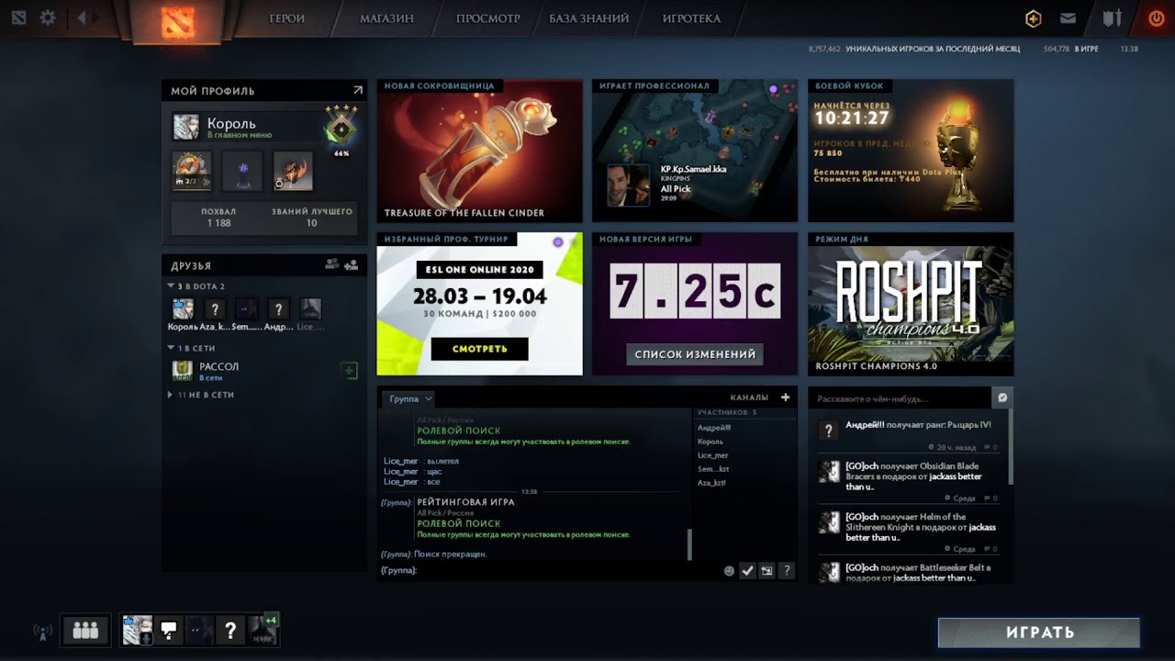Select Андрей!!! in channel participants list
This screenshot has height=661, width=1175.
(x=714, y=428)
